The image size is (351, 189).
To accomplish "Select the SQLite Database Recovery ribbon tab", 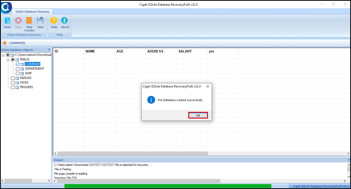I will click(32, 12).
